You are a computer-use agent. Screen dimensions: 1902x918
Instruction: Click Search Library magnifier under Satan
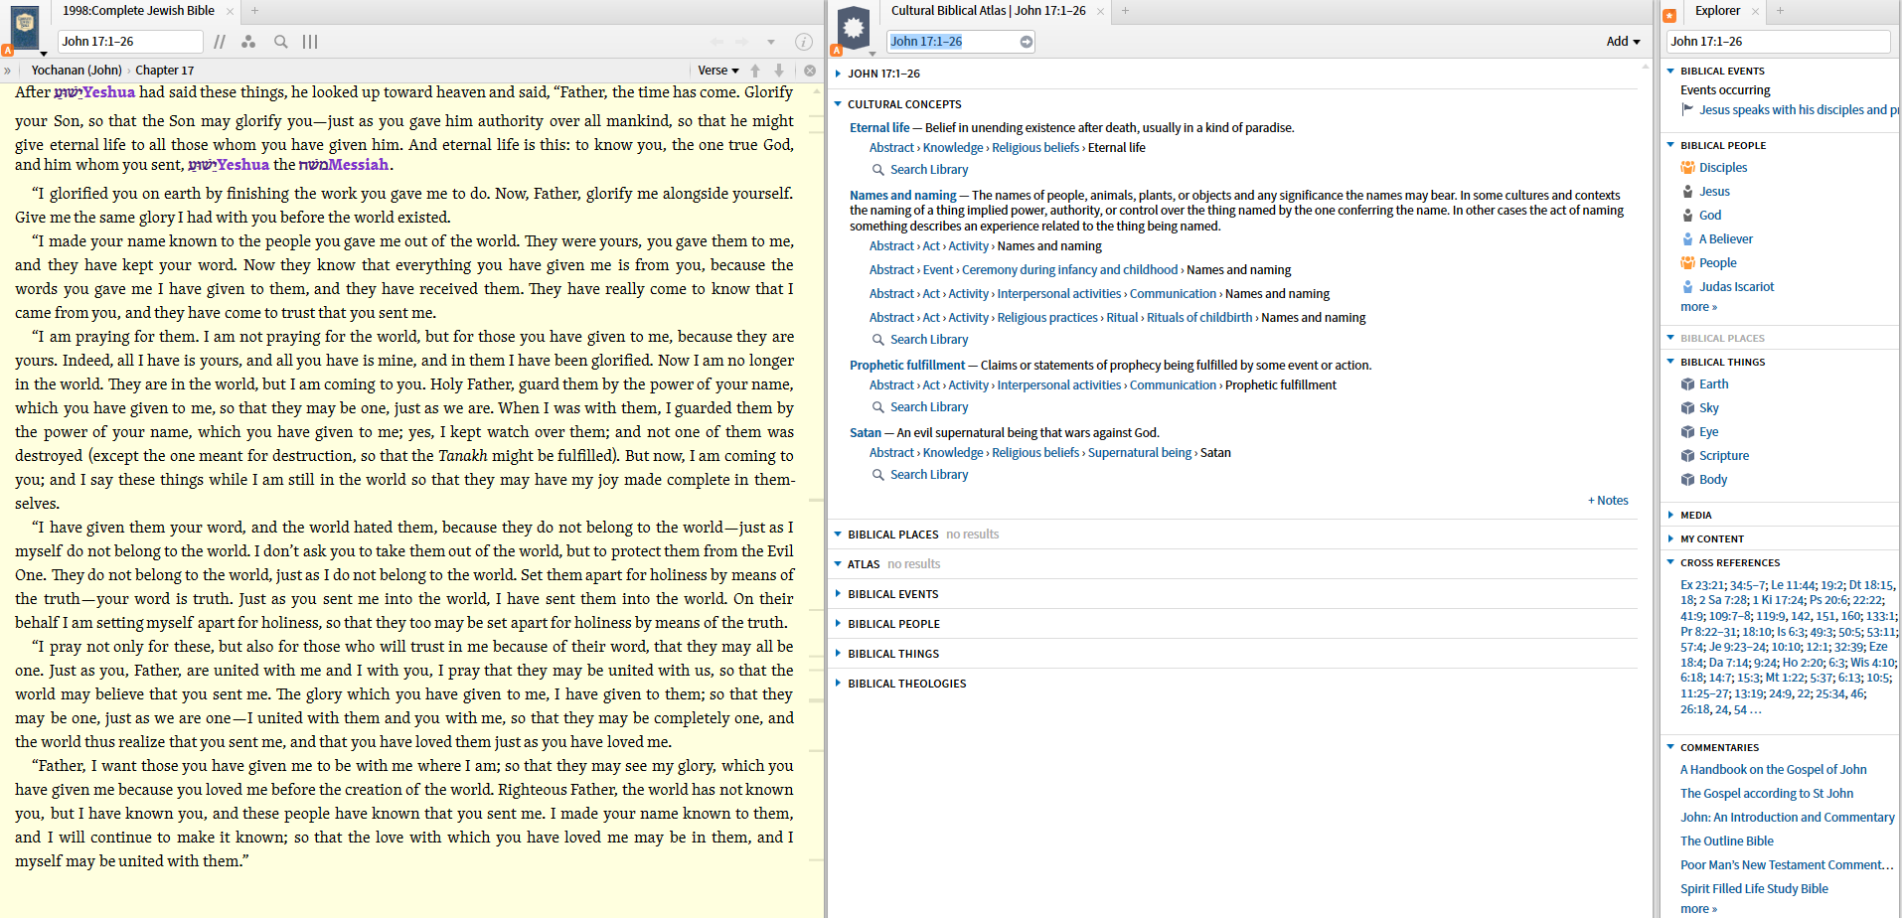[878, 476]
